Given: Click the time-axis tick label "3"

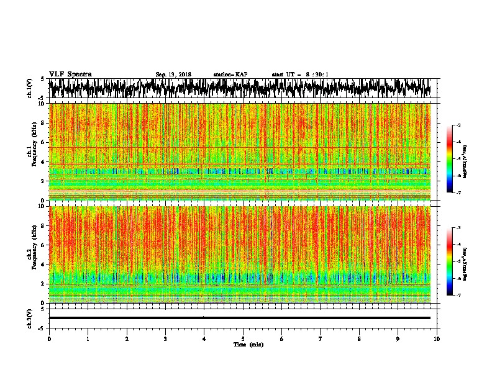Looking at the screenshot, I should pos(165,339).
